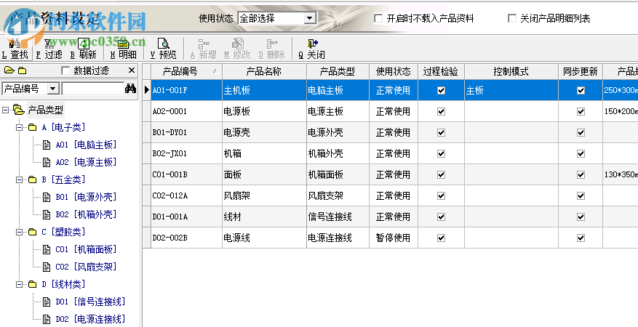
Task: Collapse the C [塑胶类] tree node
Action: tap(19, 232)
